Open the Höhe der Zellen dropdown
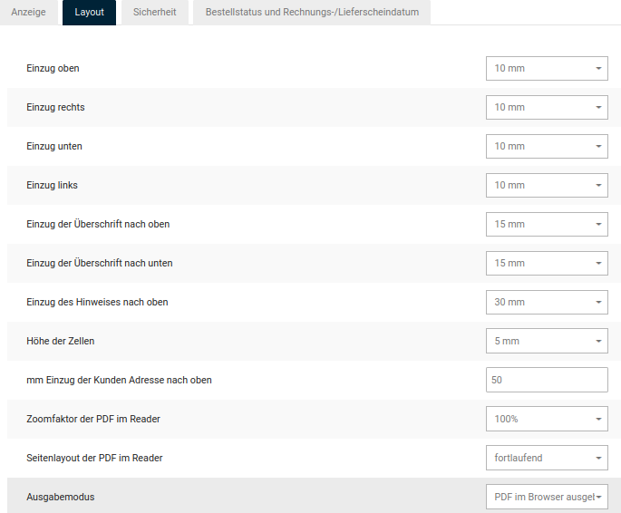Screen dimensions: 621x513 coord(547,341)
